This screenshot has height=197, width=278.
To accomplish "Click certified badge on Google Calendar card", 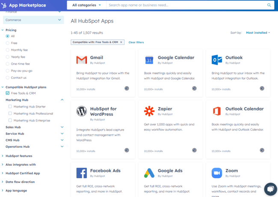I will [194, 88].
